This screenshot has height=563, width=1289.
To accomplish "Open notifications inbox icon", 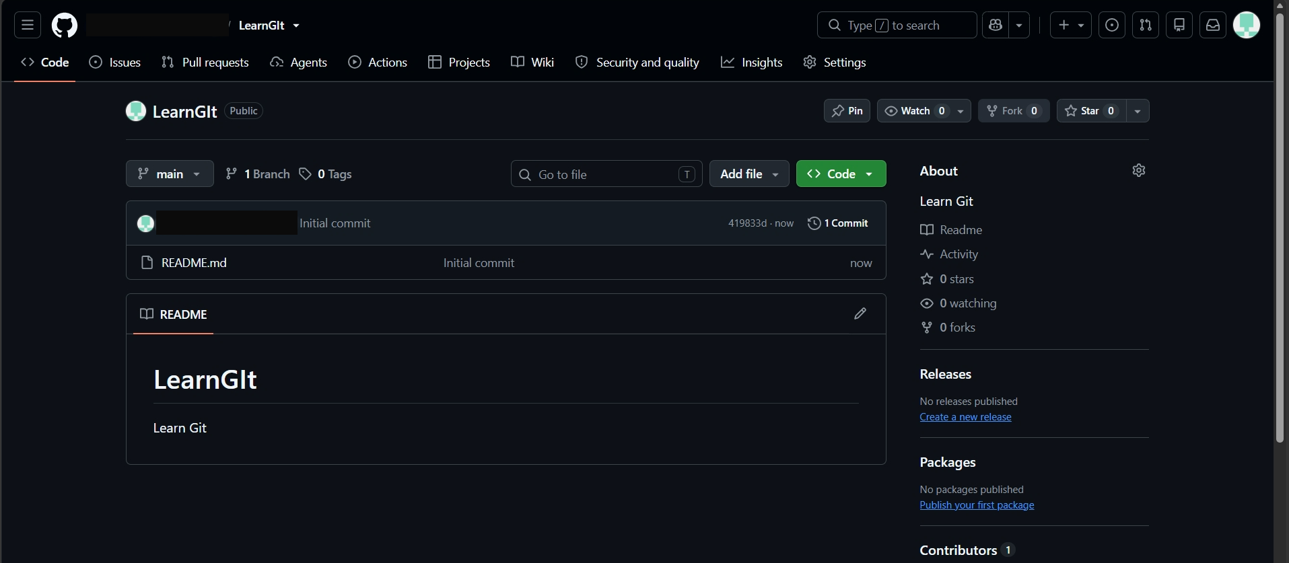I will 1213,26.
